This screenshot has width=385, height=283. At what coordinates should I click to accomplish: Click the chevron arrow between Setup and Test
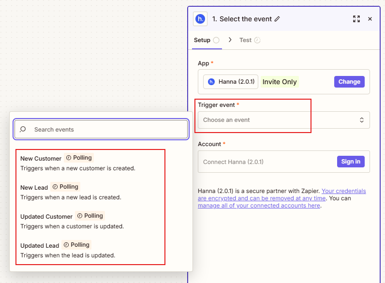230,40
